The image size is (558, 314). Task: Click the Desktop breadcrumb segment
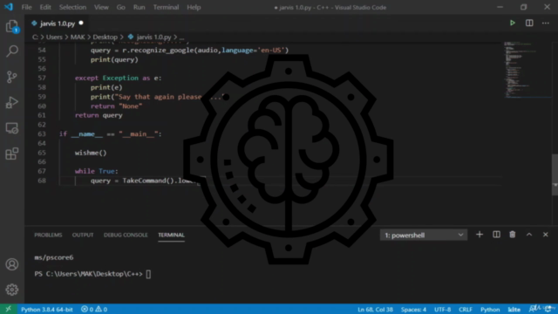105,37
